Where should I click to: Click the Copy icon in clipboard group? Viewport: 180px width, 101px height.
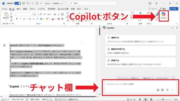point(11,17)
